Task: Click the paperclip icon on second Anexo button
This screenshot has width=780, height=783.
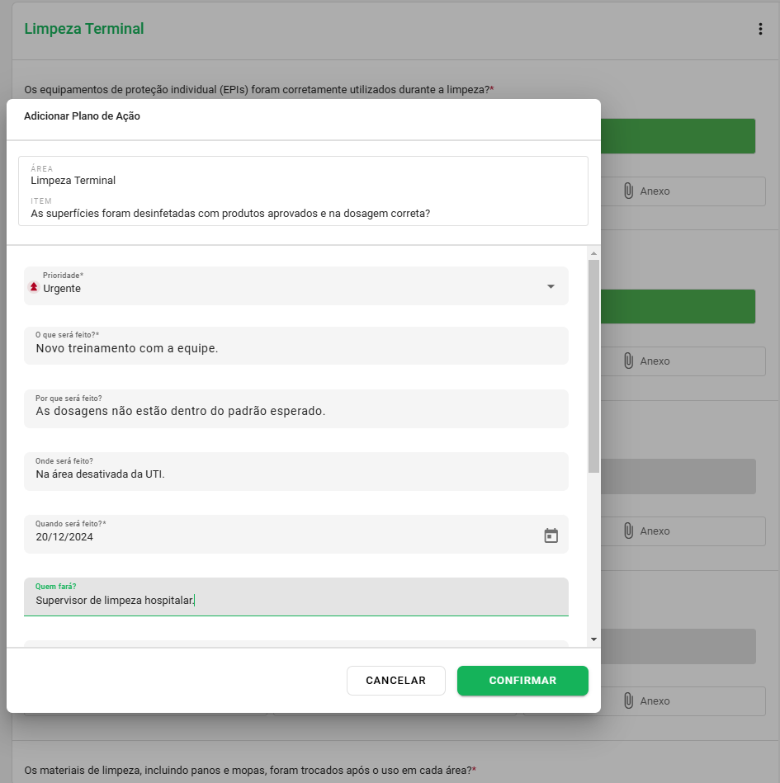Action: tap(629, 361)
